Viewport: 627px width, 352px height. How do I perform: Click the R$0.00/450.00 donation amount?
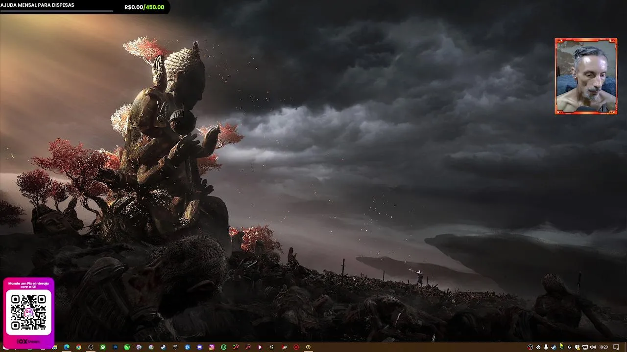144,7
